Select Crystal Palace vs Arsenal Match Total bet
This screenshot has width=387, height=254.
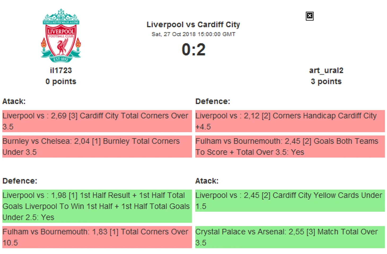coord(290,237)
